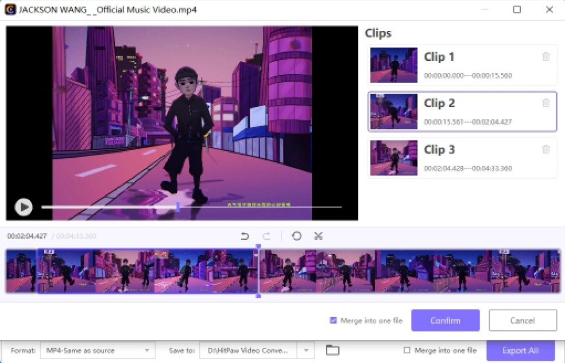Viewport: 565px width, 363px height.
Task: Select the Clip 1 thumbnail
Action: 394,65
